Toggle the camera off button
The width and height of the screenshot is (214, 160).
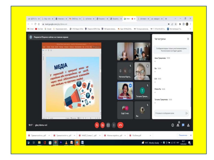point(102,125)
